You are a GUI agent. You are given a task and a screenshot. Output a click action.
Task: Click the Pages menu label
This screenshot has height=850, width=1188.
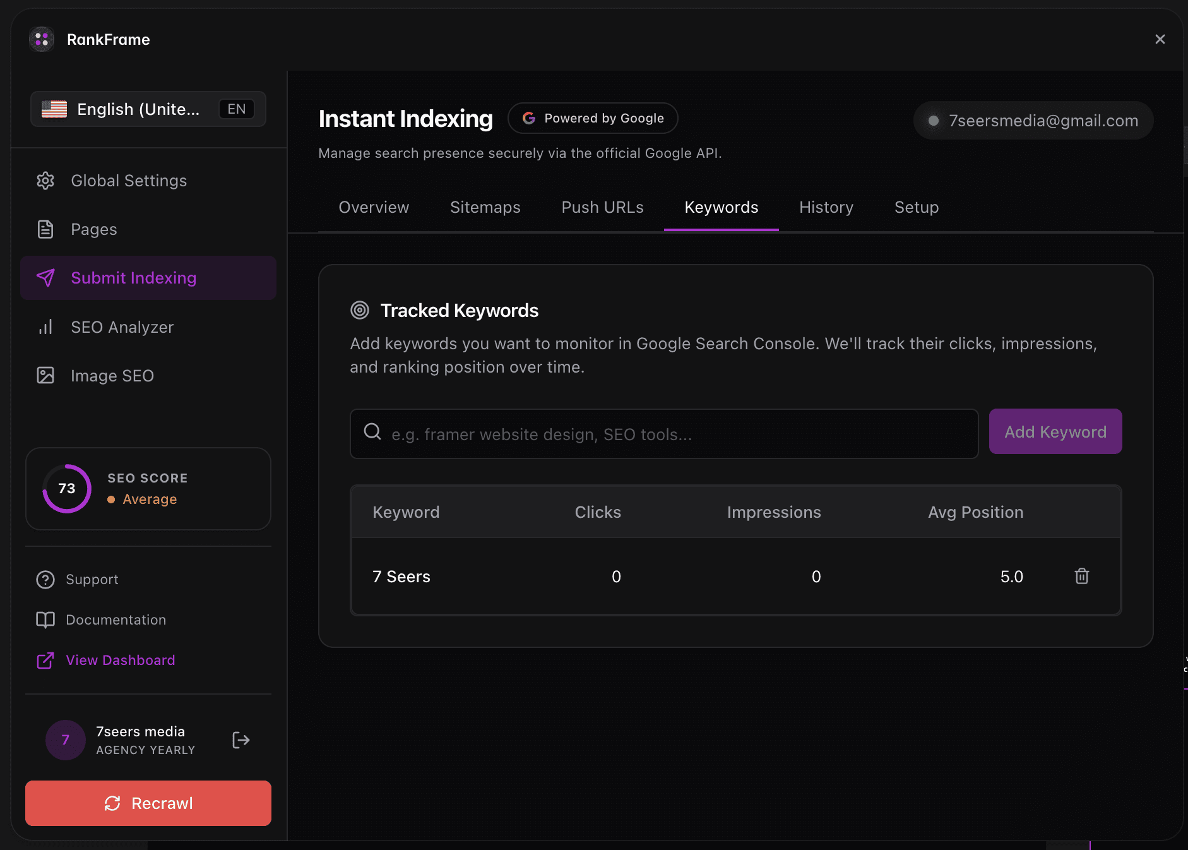[94, 229]
